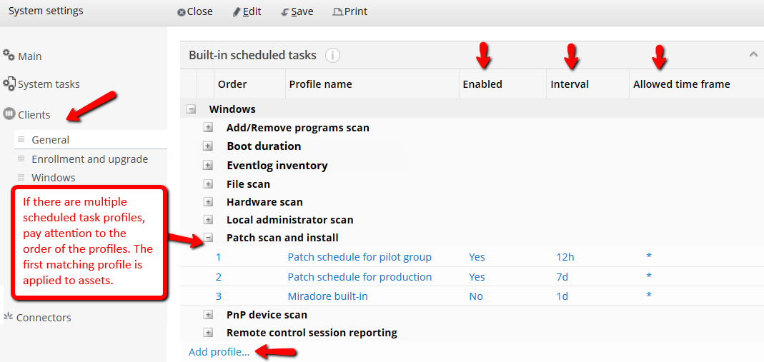Select the General submenu item
The width and height of the screenshot is (764, 362).
pos(91,140)
